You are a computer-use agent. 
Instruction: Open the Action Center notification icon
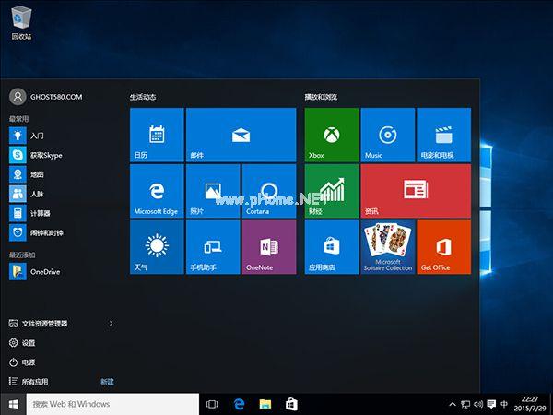click(x=491, y=404)
